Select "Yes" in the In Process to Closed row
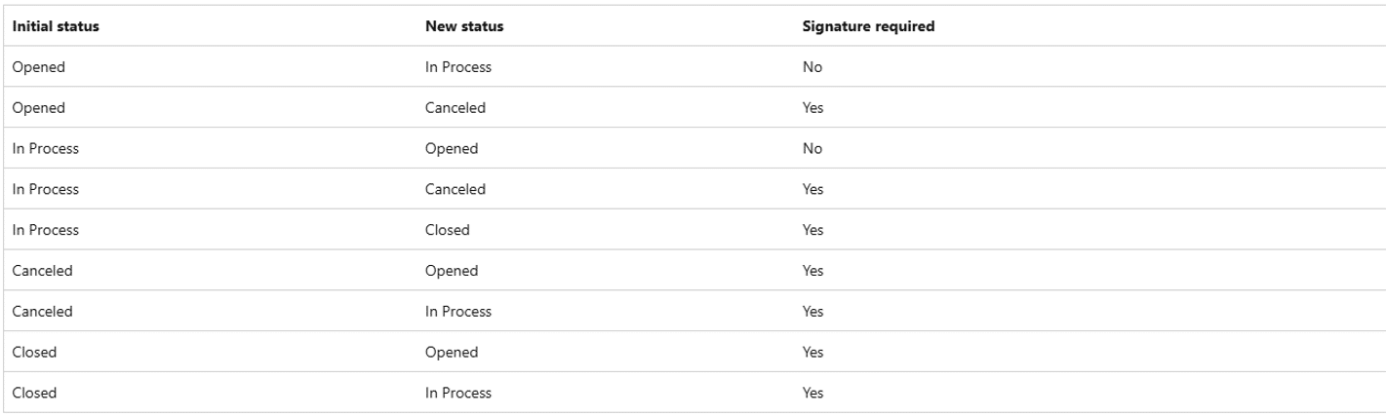Screen dimensions: 1386x416 pos(812,230)
